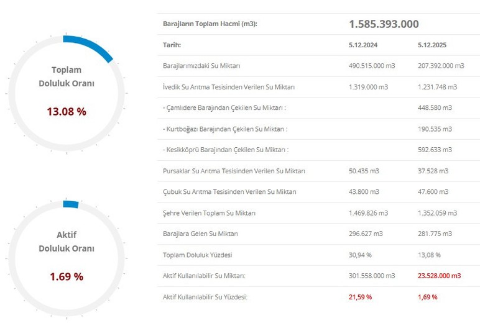The width and height of the screenshot is (480, 323).
Task: Click the Kurtboğazı Barajından Çekilen row label
Action: coord(225,129)
